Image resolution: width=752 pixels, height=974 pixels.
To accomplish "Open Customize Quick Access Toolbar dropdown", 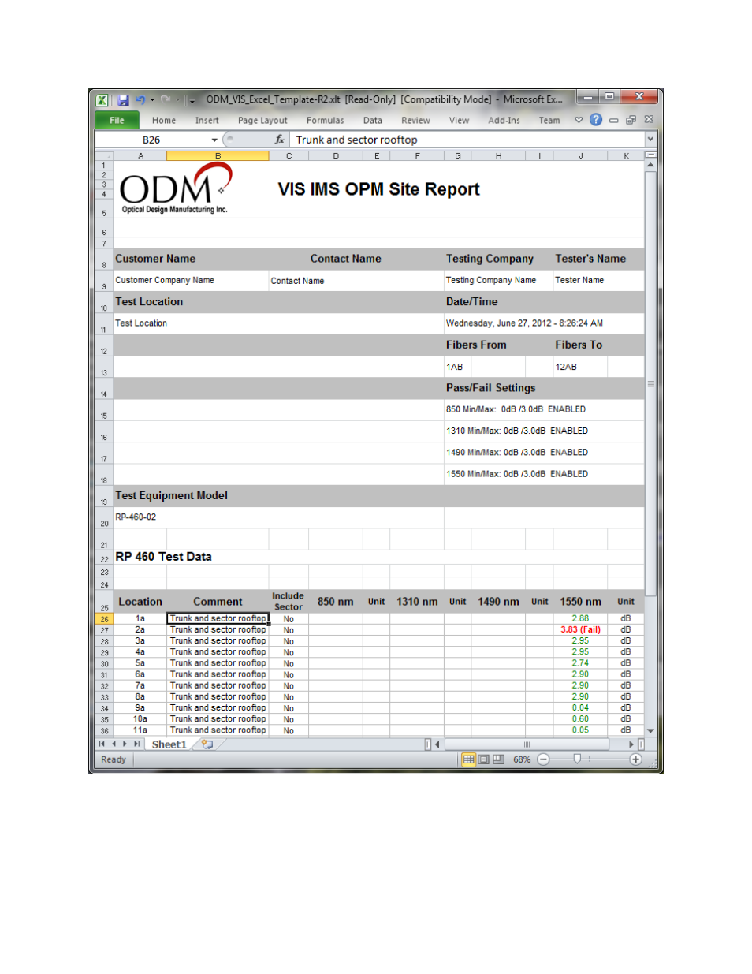I will coord(192,100).
